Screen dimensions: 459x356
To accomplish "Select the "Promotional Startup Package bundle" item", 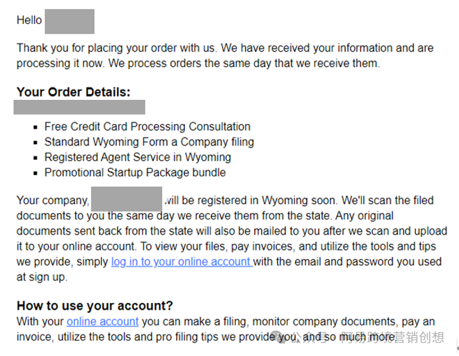I will pos(135,173).
